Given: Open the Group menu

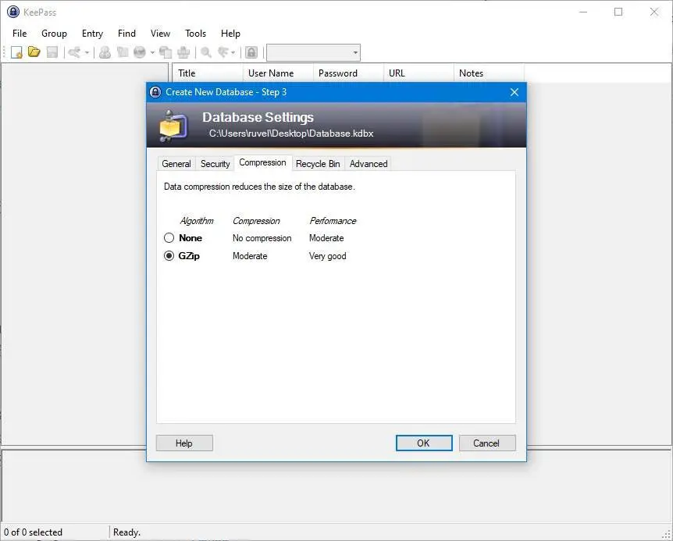Looking at the screenshot, I should click(54, 34).
